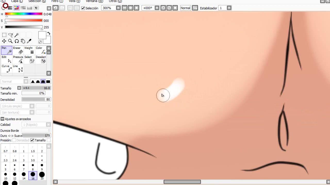
Task: Toggle the Selección checkbox
Action: point(83,8)
